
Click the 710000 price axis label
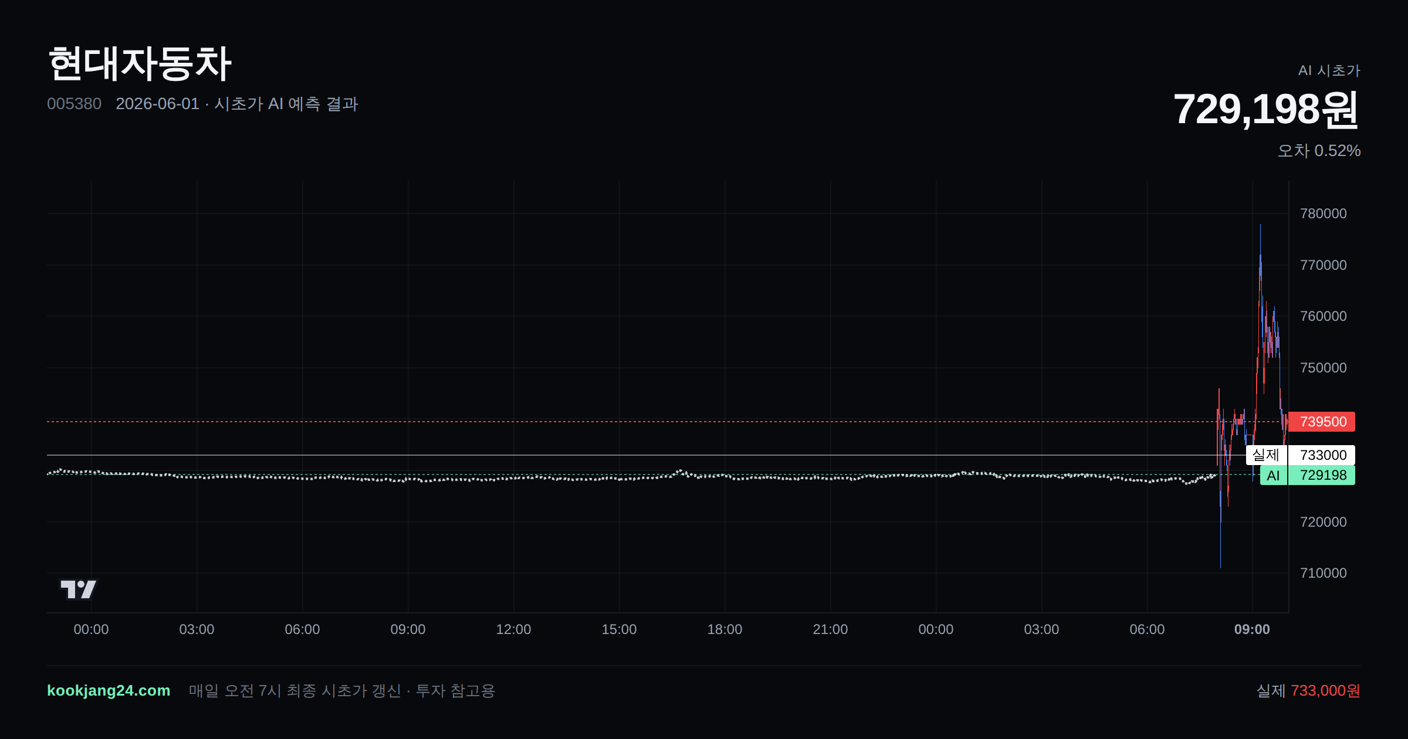[1324, 573]
